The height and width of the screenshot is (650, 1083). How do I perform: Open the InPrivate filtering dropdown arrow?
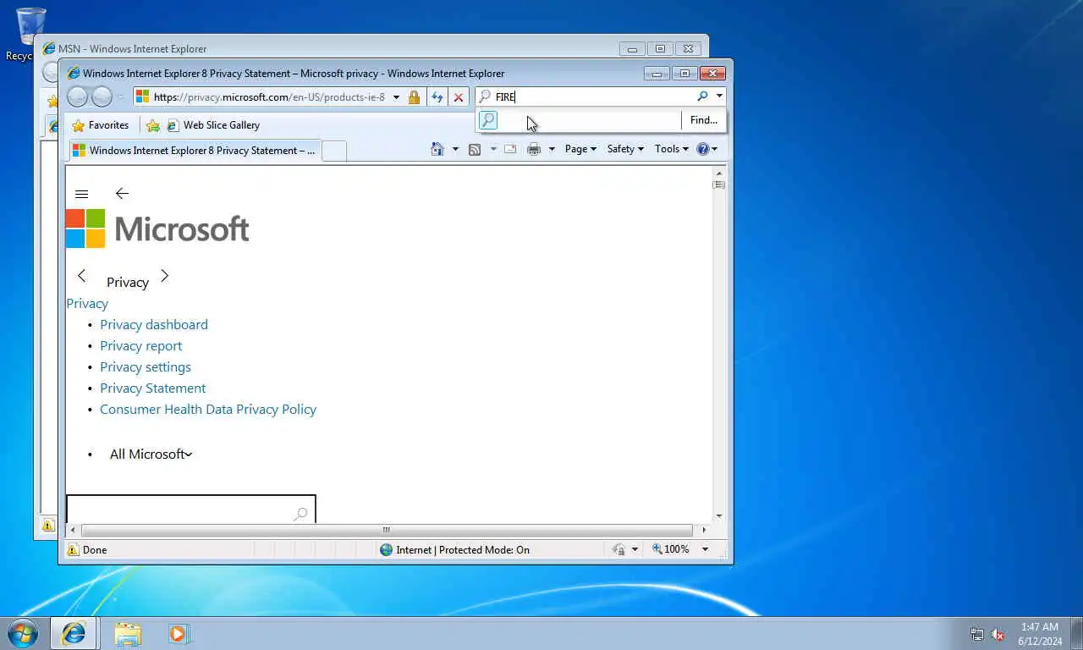coord(635,550)
